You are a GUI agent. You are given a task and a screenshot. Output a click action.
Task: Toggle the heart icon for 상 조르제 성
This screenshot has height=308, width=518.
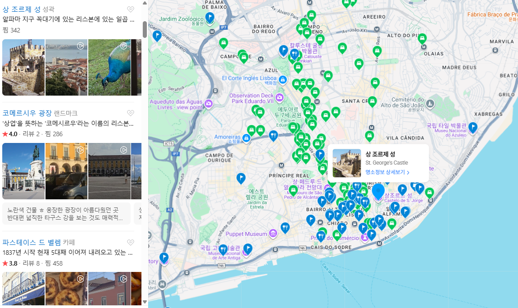point(131,9)
